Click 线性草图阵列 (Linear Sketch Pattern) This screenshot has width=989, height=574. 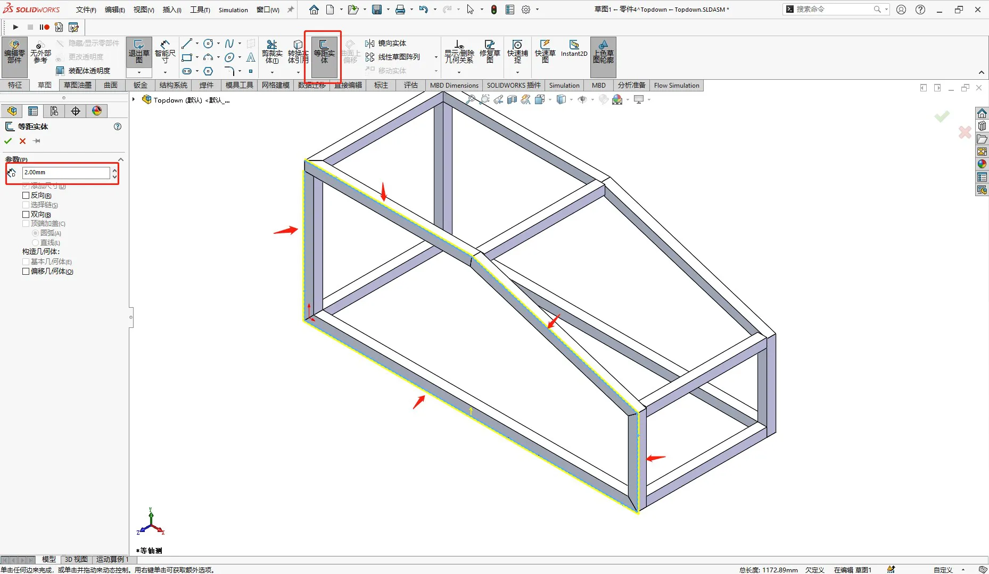(393, 57)
